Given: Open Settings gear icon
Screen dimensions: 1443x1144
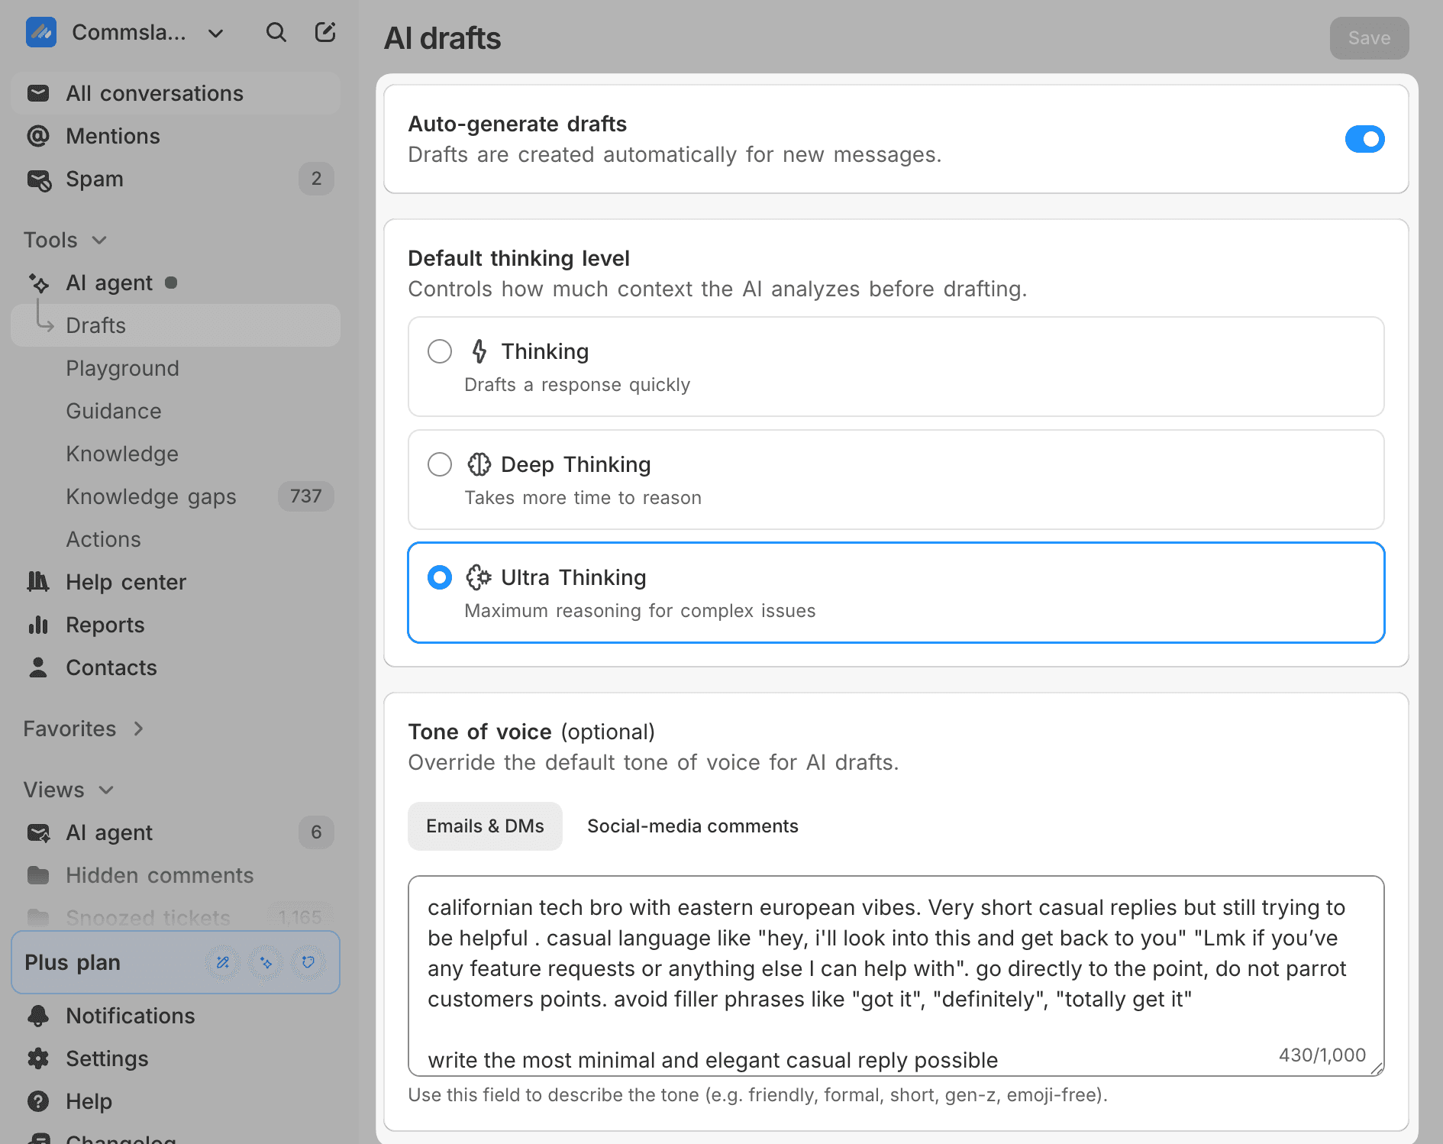Looking at the screenshot, I should click(x=38, y=1058).
